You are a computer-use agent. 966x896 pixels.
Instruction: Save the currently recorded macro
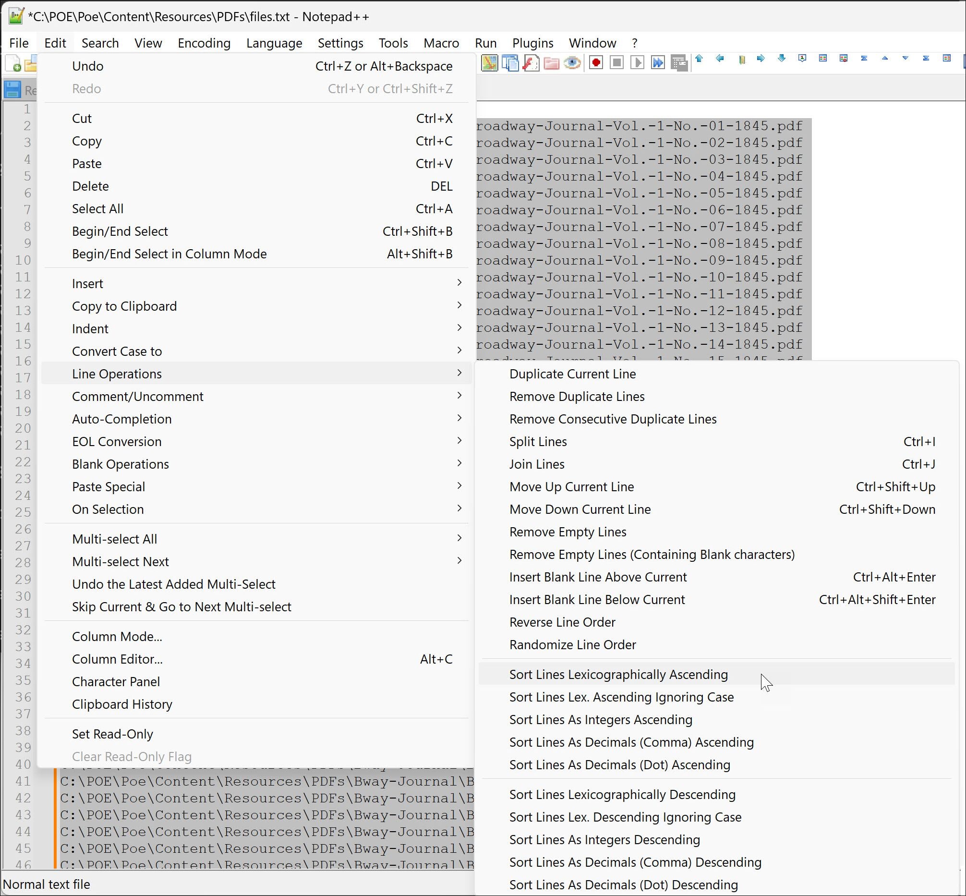click(677, 63)
